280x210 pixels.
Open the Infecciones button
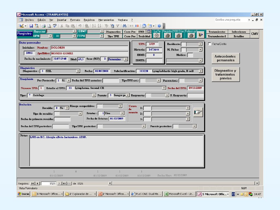coord(239,32)
